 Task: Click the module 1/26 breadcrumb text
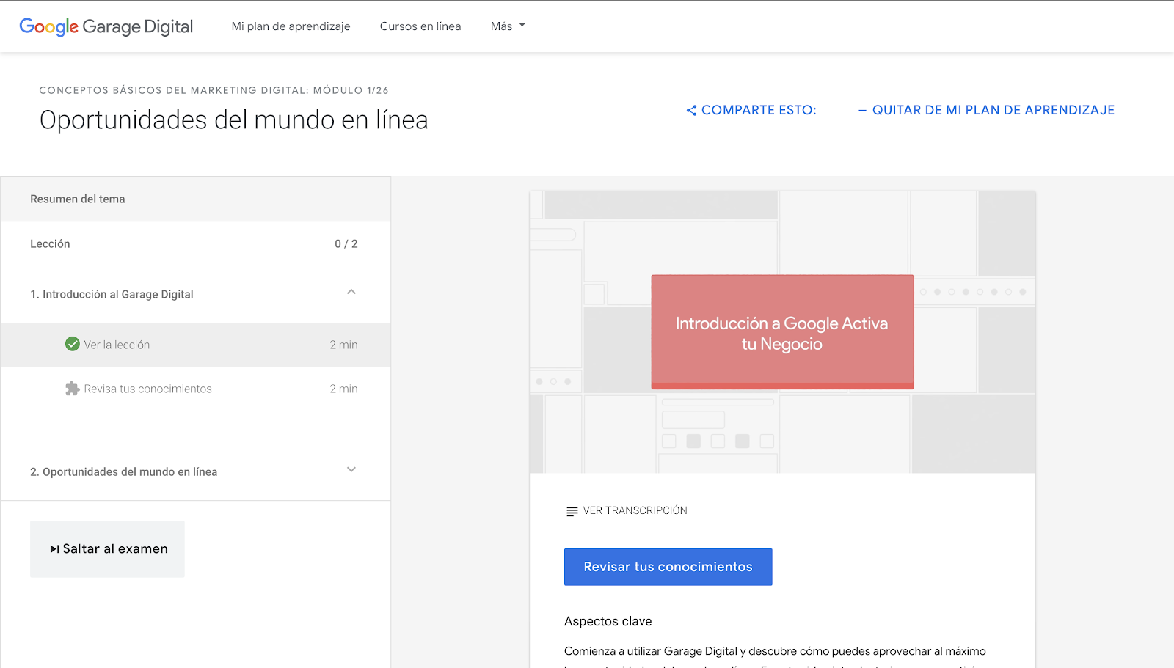pos(214,90)
